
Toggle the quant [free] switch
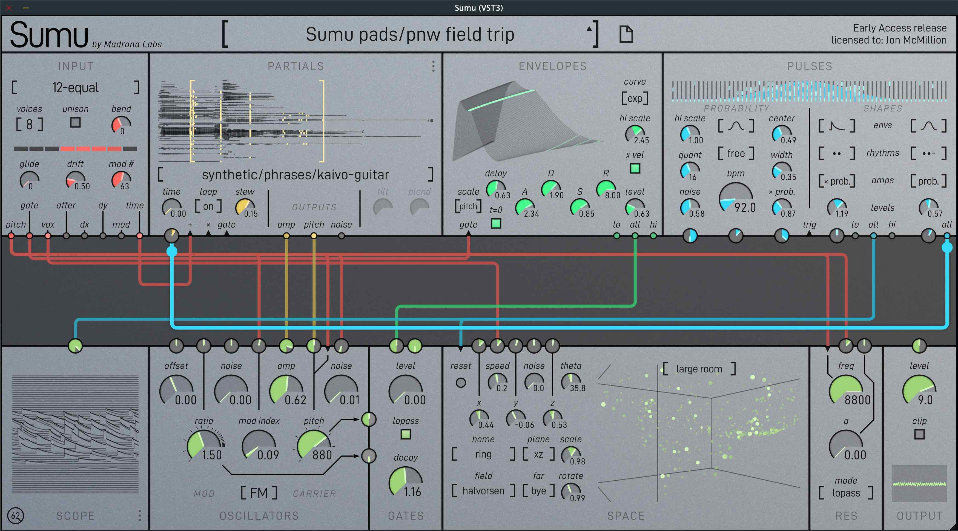click(736, 153)
